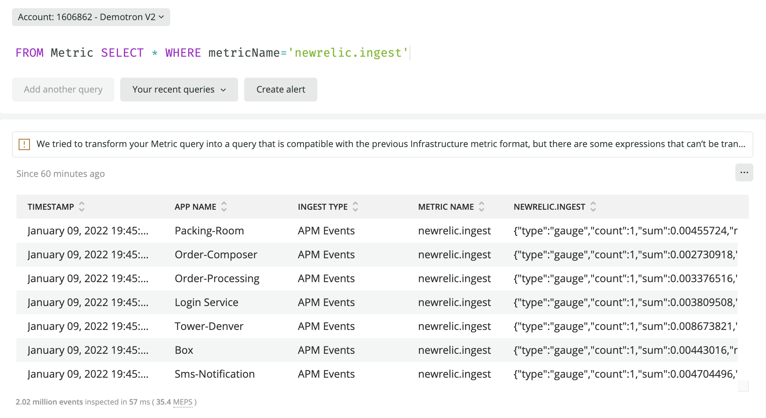Image resolution: width=766 pixels, height=418 pixels.
Task: Expand the Your recent queries dropdown
Action: coord(179,90)
